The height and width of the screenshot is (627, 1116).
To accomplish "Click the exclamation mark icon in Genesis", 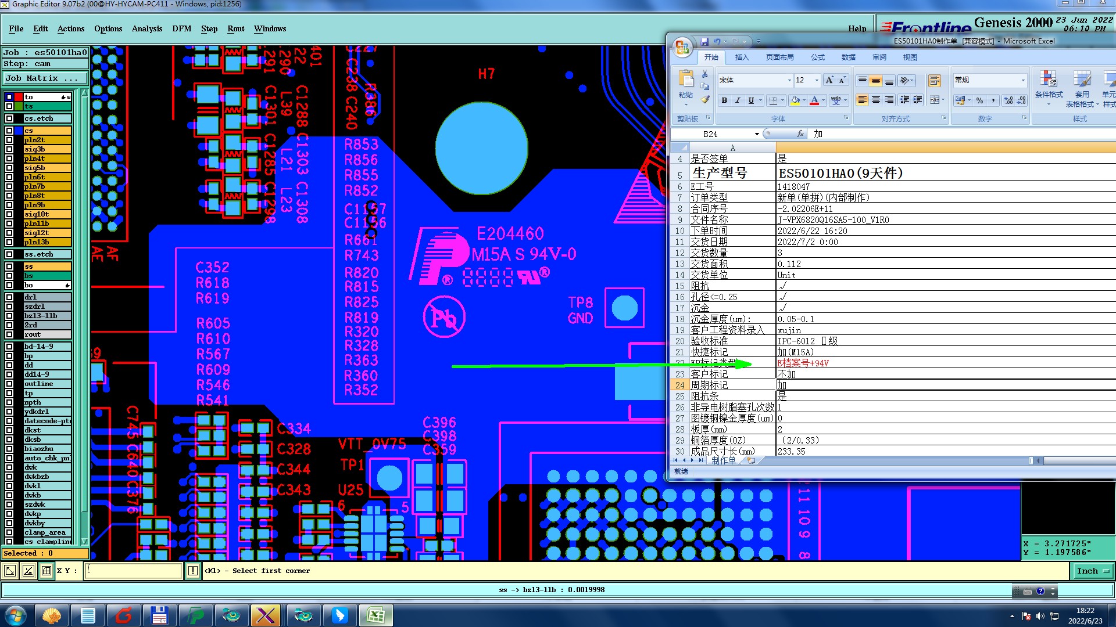I will [193, 571].
